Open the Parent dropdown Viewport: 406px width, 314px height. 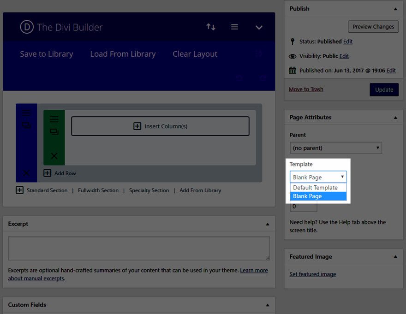pyautogui.click(x=336, y=148)
